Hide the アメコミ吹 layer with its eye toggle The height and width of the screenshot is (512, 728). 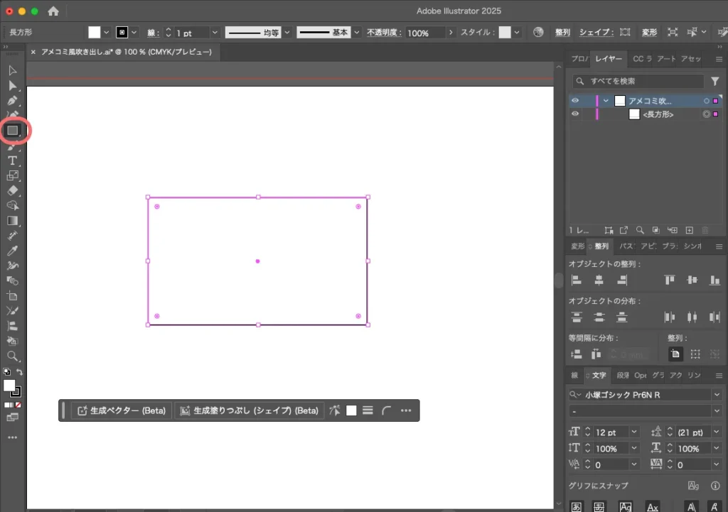[x=575, y=100]
